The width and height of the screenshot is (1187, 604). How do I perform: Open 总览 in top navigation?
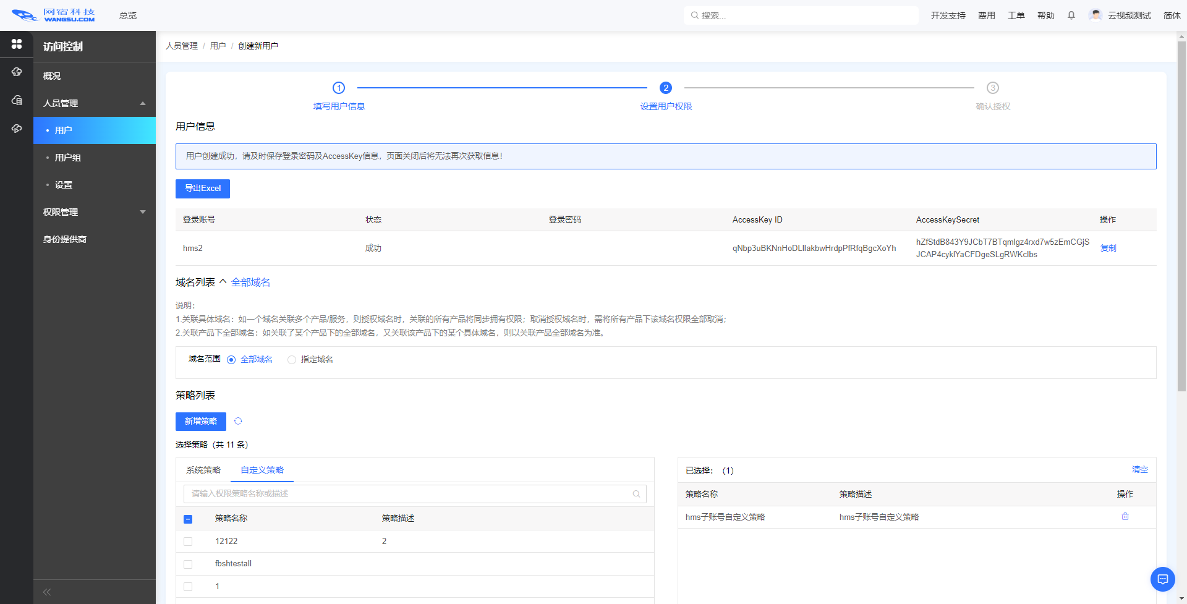(128, 15)
